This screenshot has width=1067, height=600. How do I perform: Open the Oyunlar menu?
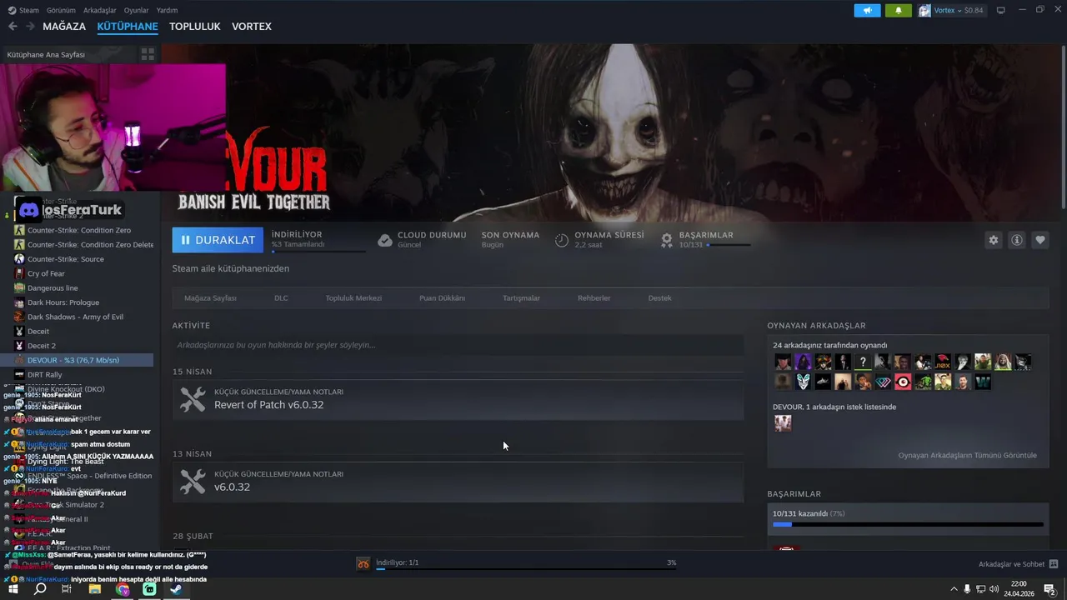[x=136, y=10]
